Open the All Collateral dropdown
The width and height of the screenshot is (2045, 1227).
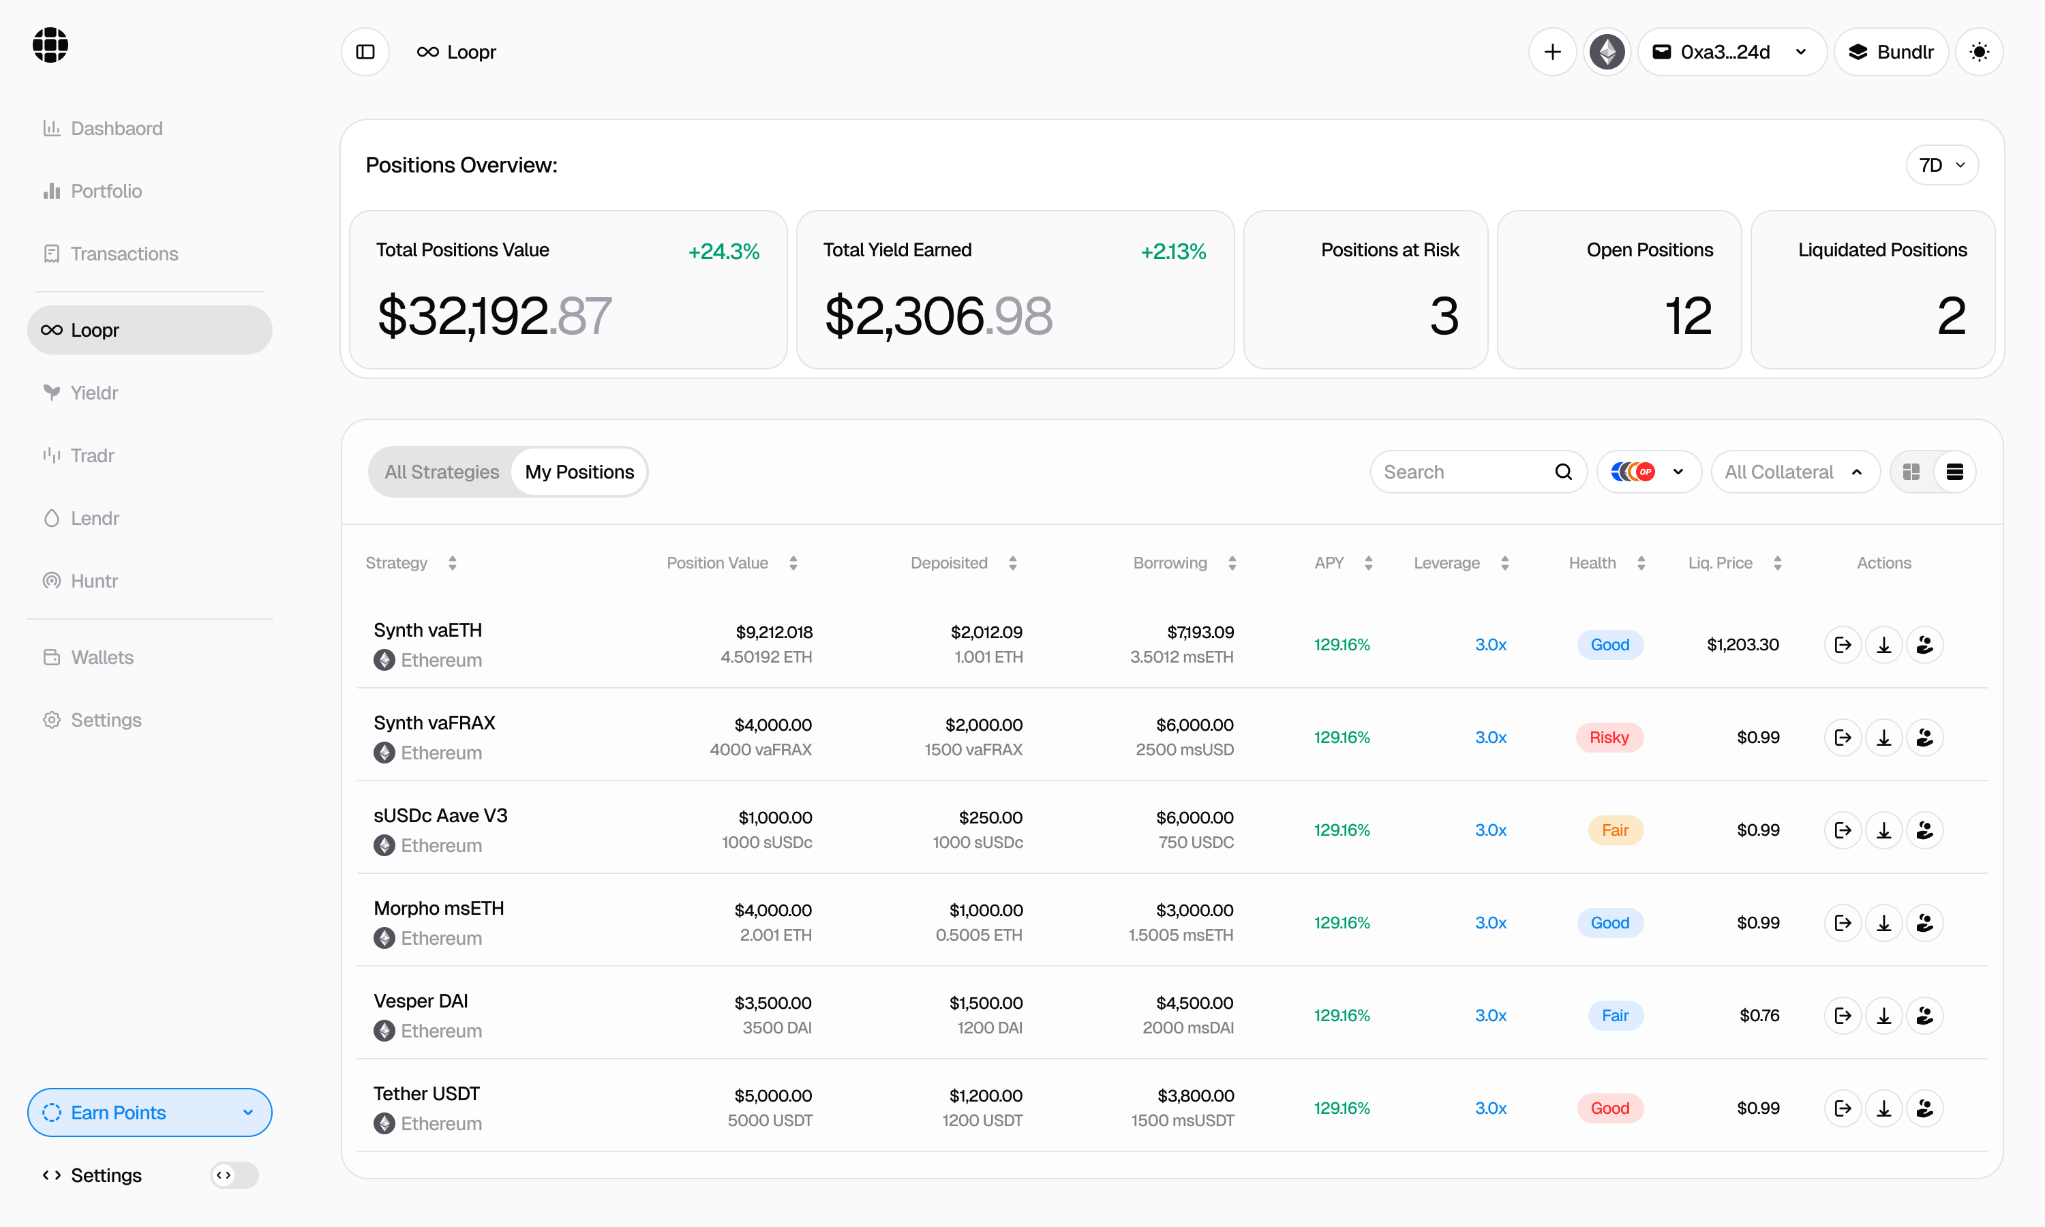coord(1795,472)
